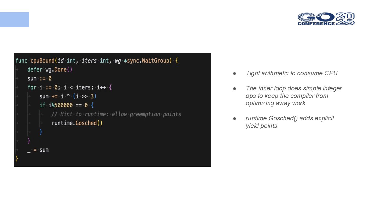Click the runtime.Gosched() call in the code
The image size is (376, 211).
(x=77, y=123)
